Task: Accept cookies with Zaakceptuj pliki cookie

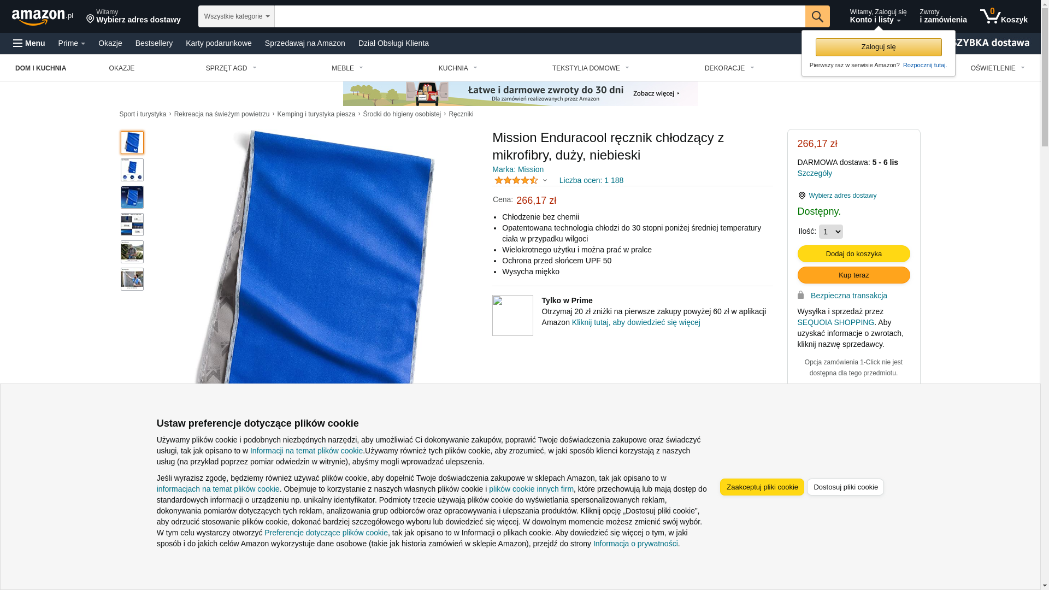Action: pyautogui.click(x=762, y=487)
